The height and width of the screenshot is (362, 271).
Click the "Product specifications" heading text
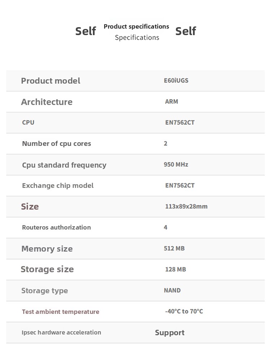[136, 26]
